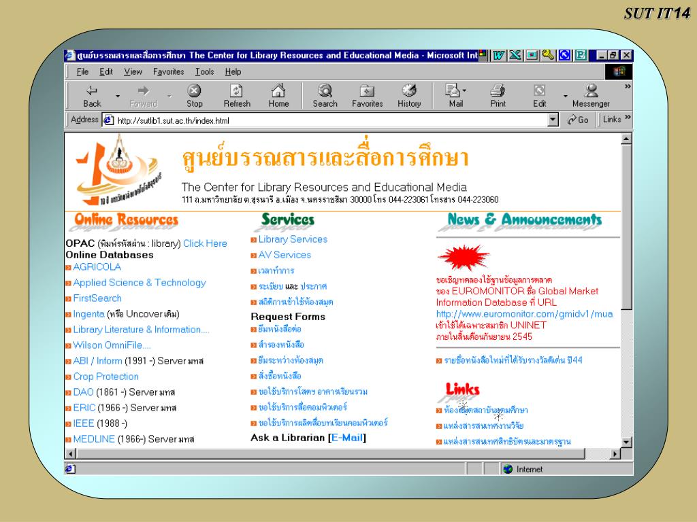The height and width of the screenshot is (522, 697).
Task: Open the View menu
Action: click(x=133, y=71)
